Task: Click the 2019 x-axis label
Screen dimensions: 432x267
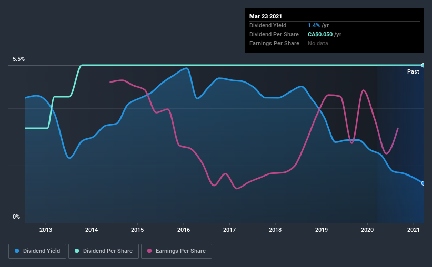Action: (x=322, y=230)
